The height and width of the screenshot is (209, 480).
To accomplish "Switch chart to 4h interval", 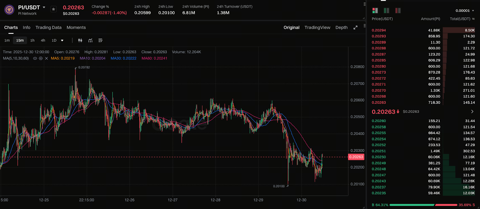I will [43, 40].
